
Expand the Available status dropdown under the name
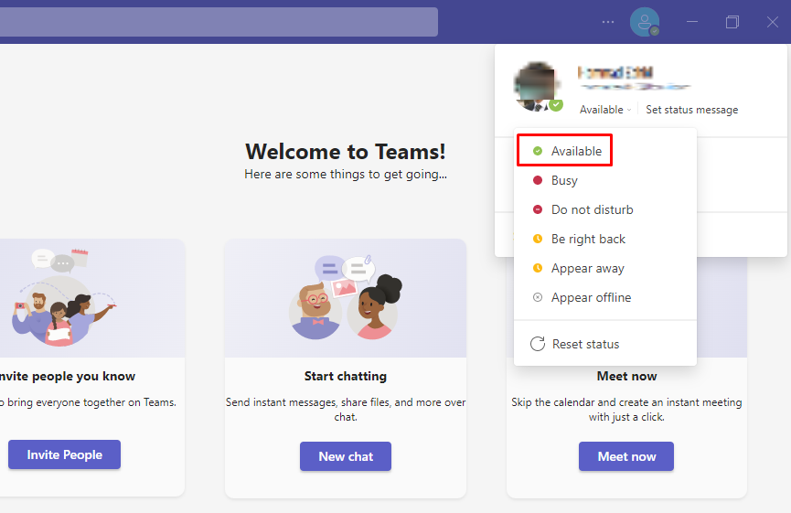tap(605, 110)
